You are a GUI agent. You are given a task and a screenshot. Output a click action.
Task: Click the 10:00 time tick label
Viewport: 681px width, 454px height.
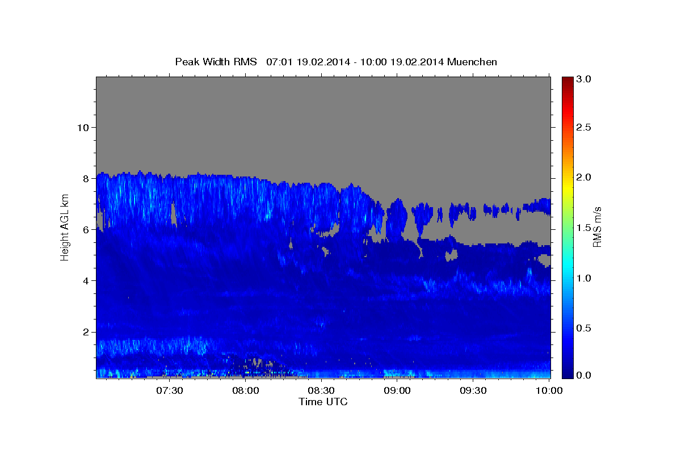[x=549, y=390]
